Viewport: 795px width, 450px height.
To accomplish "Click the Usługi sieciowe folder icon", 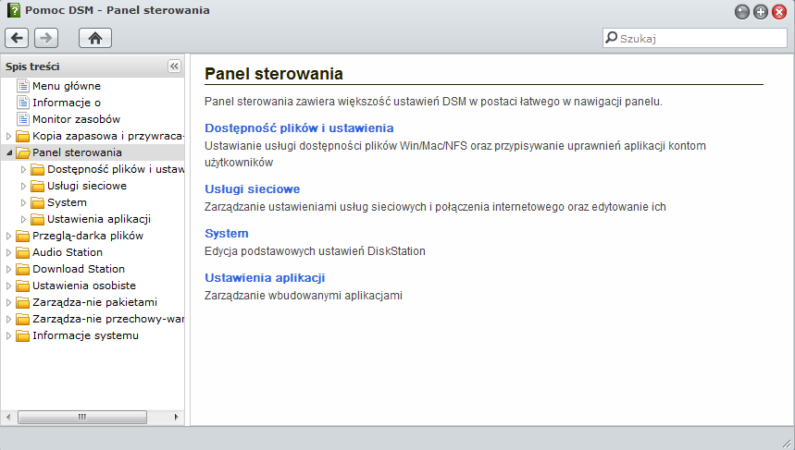I will click(x=38, y=187).
